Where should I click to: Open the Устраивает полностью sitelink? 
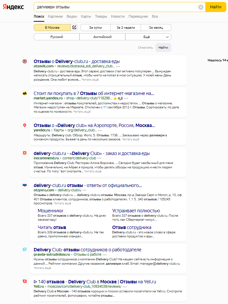tap(136, 211)
